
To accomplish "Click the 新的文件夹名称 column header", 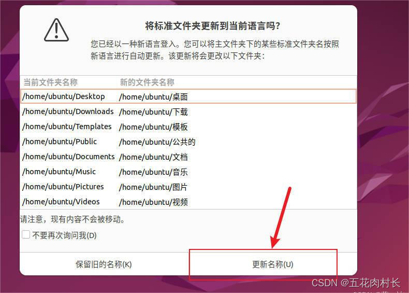I will click(x=147, y=82).
